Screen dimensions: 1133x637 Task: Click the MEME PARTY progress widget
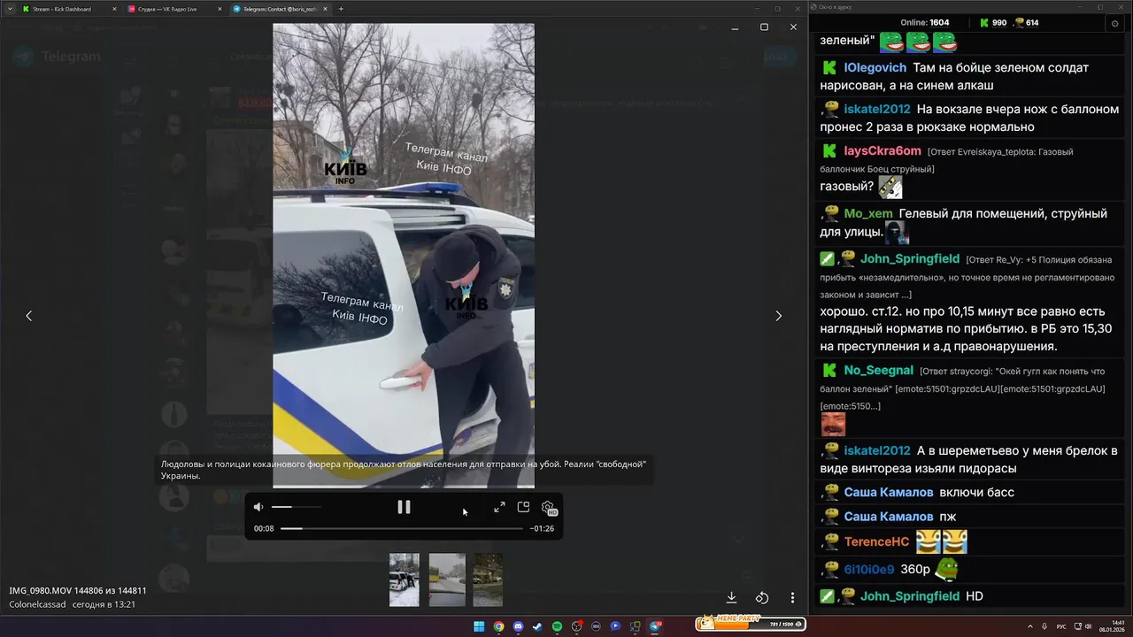click(750, 624)
